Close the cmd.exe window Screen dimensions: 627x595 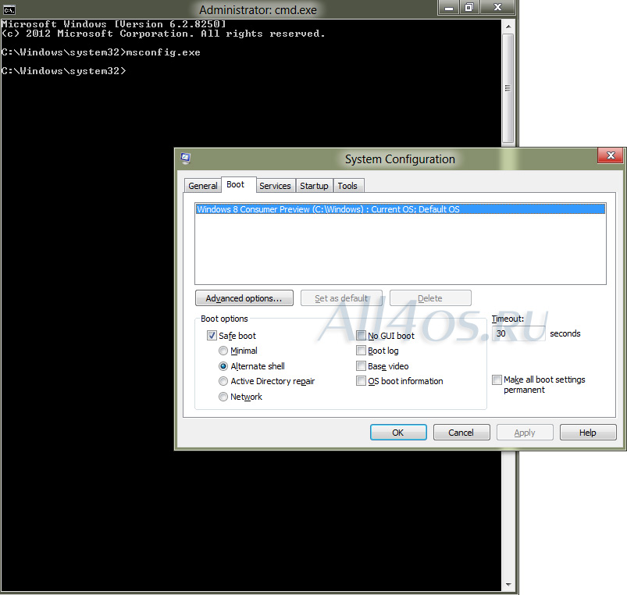497,8
